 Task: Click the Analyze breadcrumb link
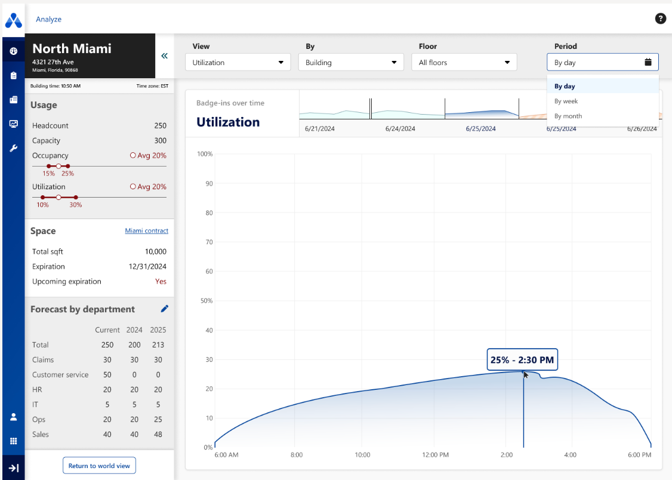(x=48, y=19)
